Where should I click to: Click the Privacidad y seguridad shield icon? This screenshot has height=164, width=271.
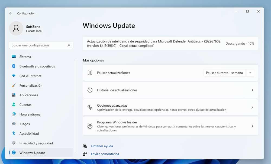tap(14, 143)
